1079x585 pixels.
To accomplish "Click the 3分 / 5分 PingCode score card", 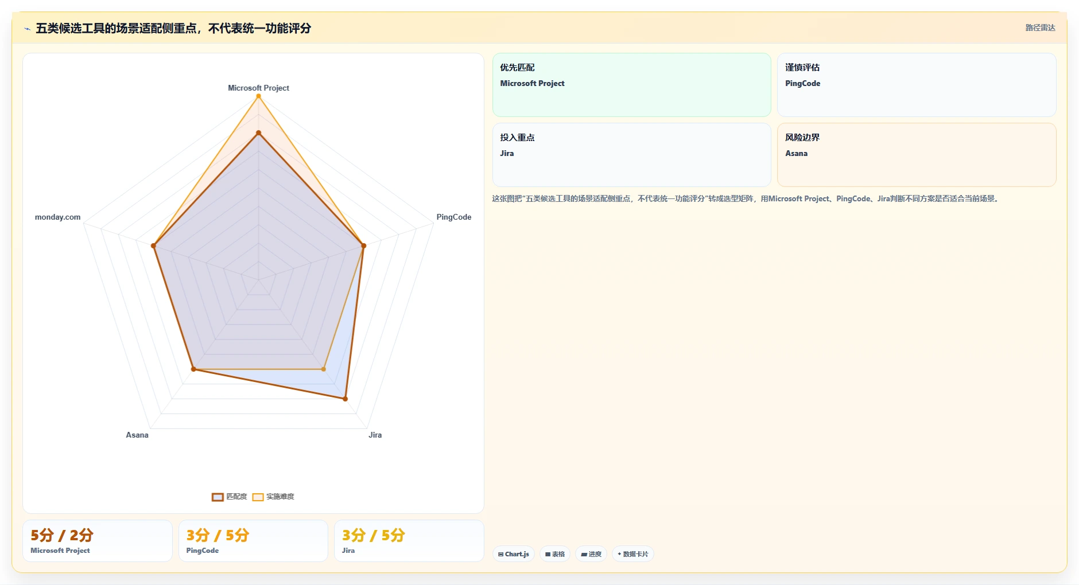I will click(253, 541).
